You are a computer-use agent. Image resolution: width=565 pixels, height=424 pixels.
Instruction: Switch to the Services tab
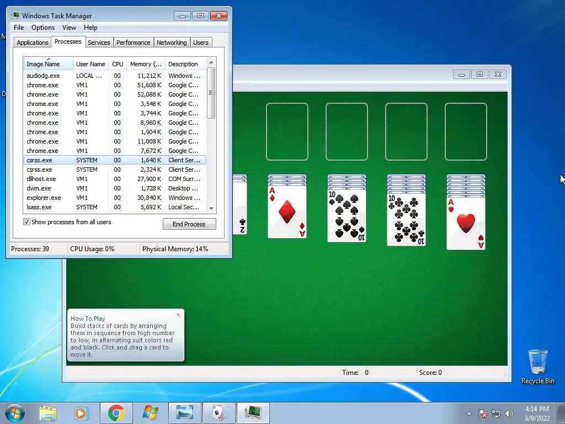[99, 43]
